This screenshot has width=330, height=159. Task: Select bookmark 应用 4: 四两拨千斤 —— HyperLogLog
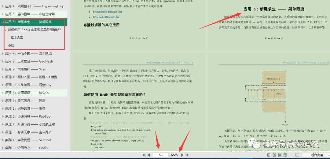[34, 6]
